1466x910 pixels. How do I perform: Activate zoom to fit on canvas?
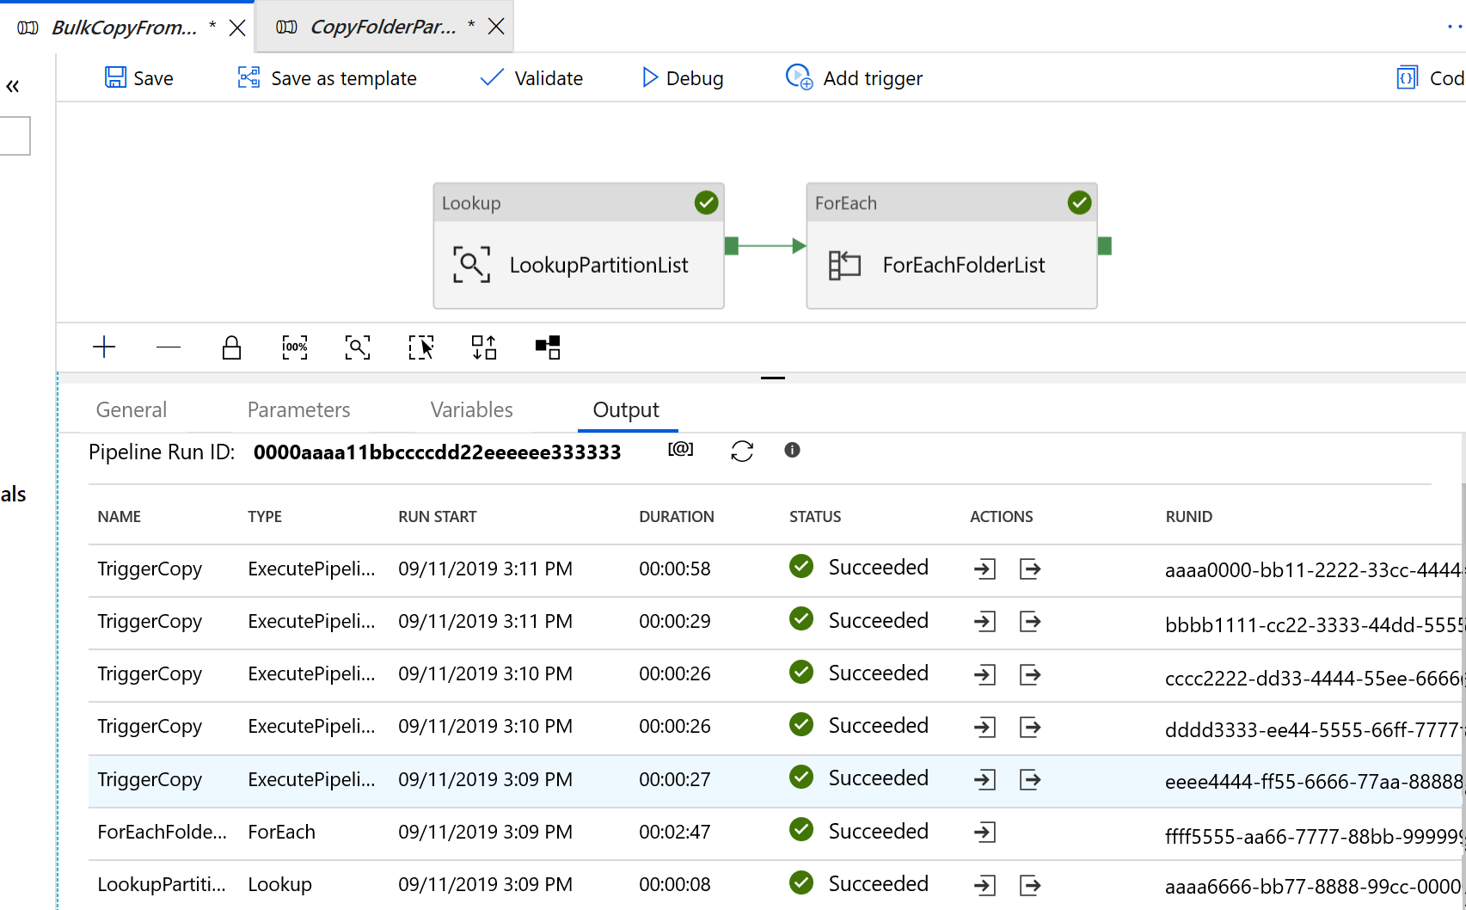pyautogui.click(x=357, y=347)
